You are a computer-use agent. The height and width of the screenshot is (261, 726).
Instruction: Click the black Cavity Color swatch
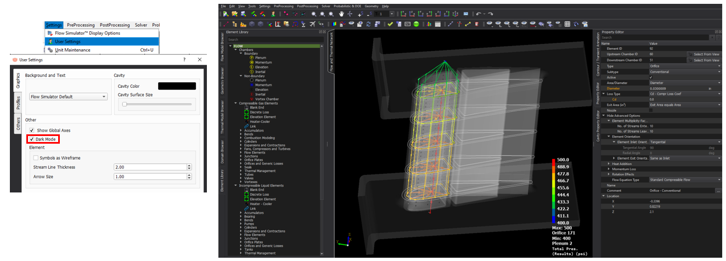pyautogui.click(x=177, y=86)
